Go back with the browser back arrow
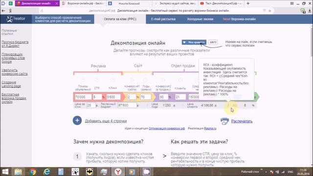The width and height of the screenshot is (313, 176). click(x=3, y=11)
